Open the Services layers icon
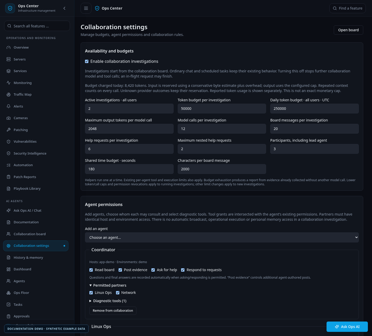The image size is (372, 336). pyautogui.click(x=9, y=71)
